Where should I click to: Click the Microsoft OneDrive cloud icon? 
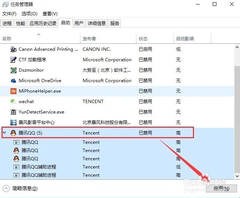click(x=13, y=81)
